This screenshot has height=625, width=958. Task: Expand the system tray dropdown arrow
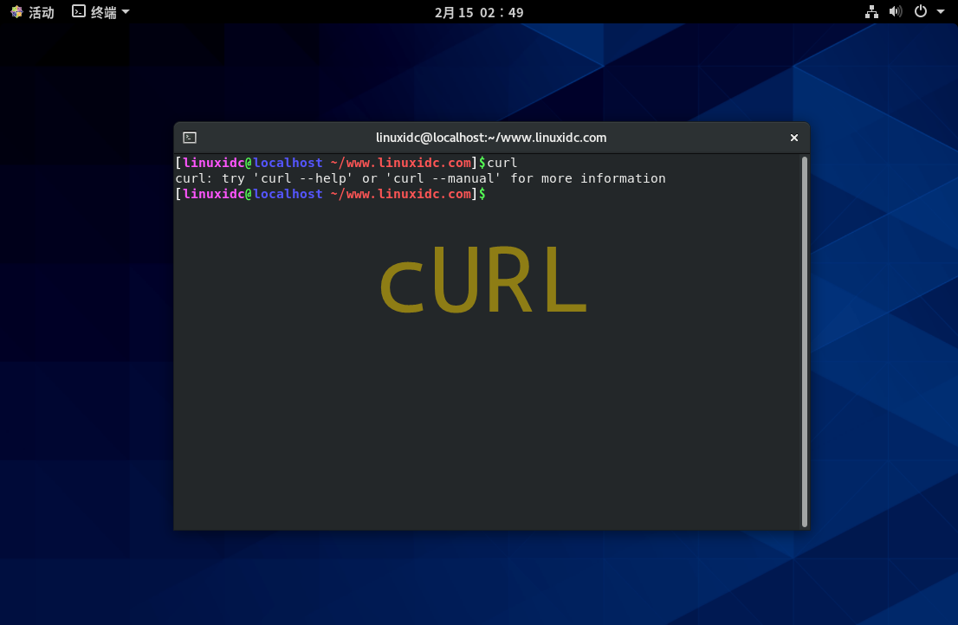(941, 12)
